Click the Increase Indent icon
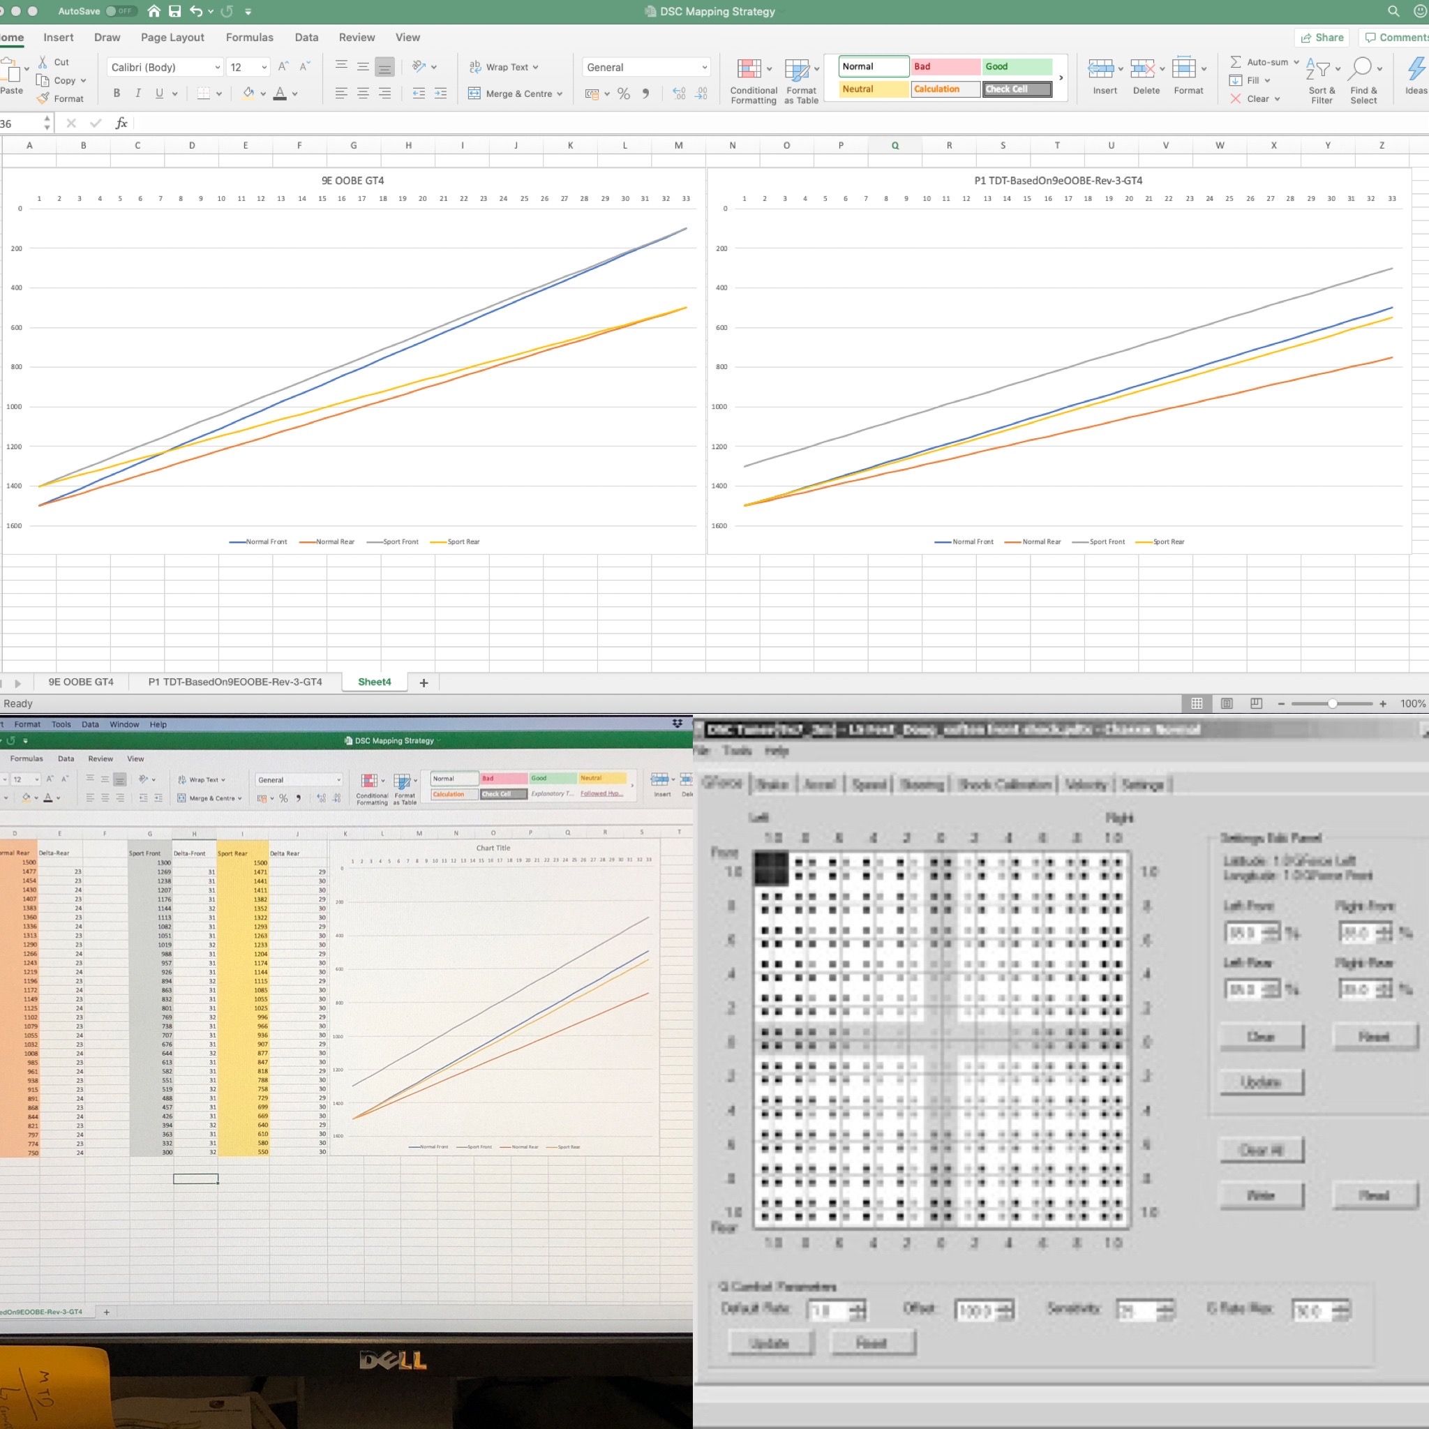The image size is (1429, 1429). pyautogui.click(x=440, y=94)
